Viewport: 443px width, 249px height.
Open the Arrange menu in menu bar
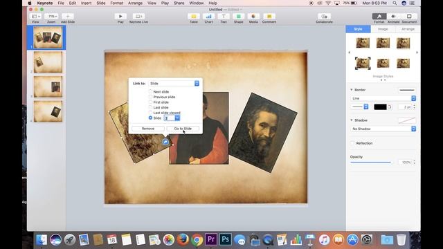(x=135, y=3)
